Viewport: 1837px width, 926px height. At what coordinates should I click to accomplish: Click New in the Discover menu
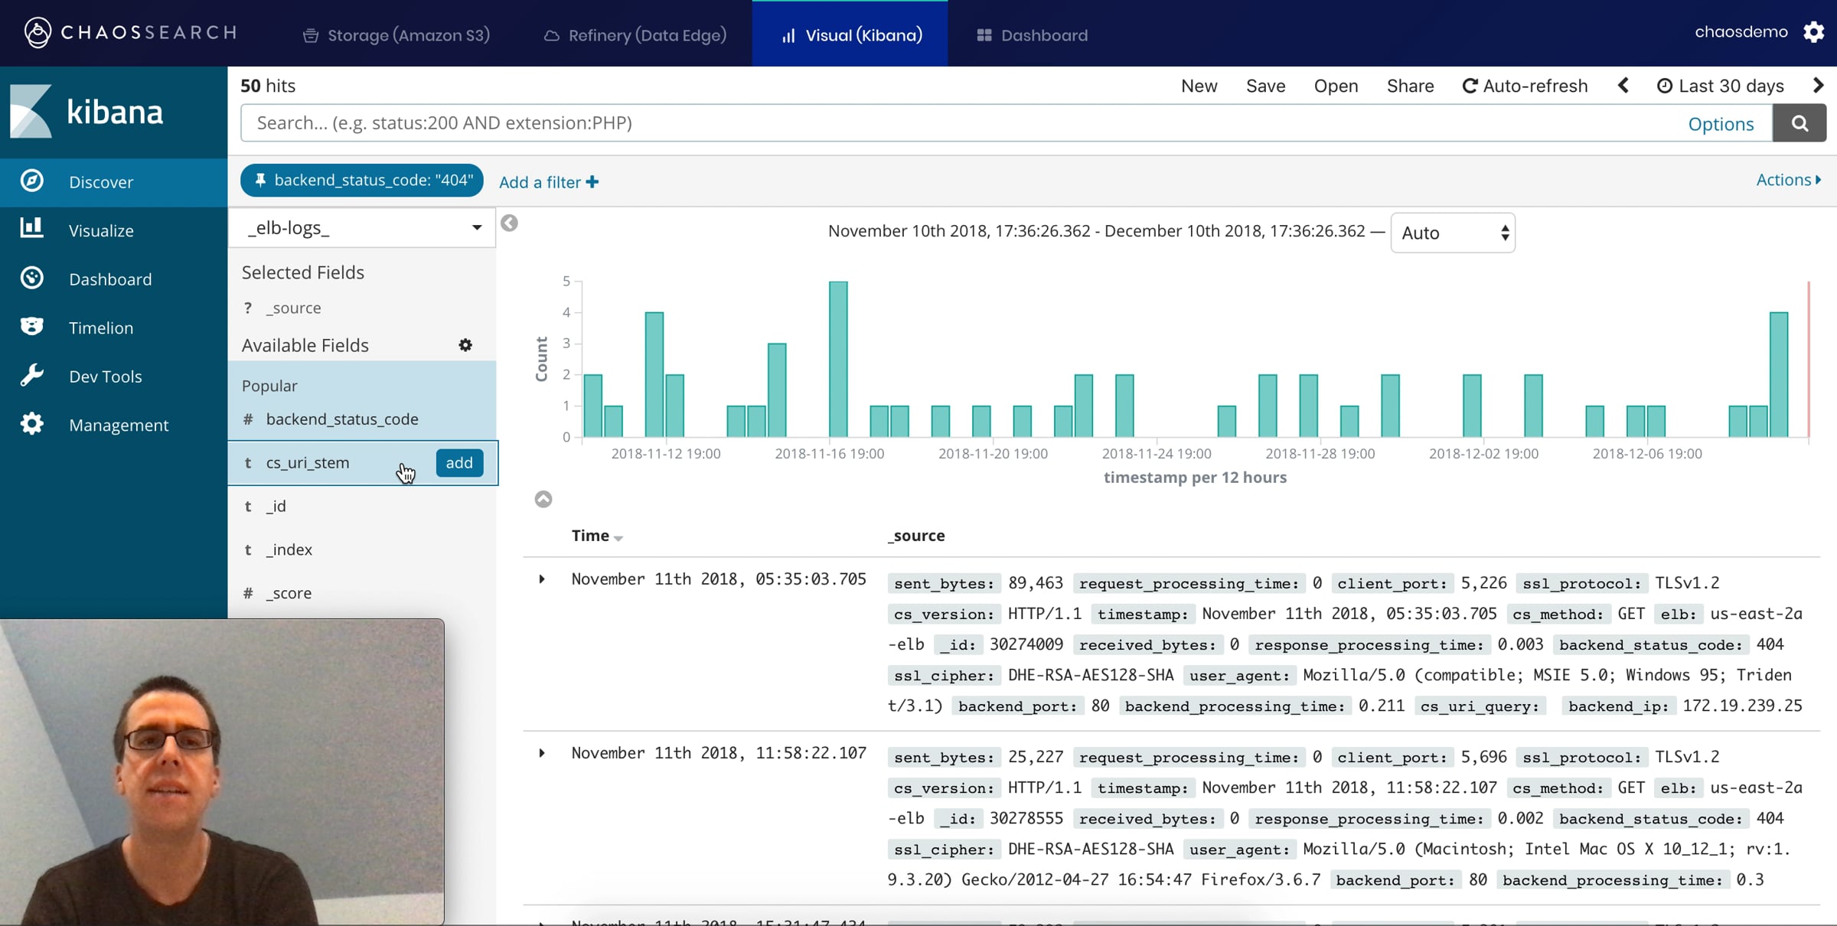point(1199,86)
